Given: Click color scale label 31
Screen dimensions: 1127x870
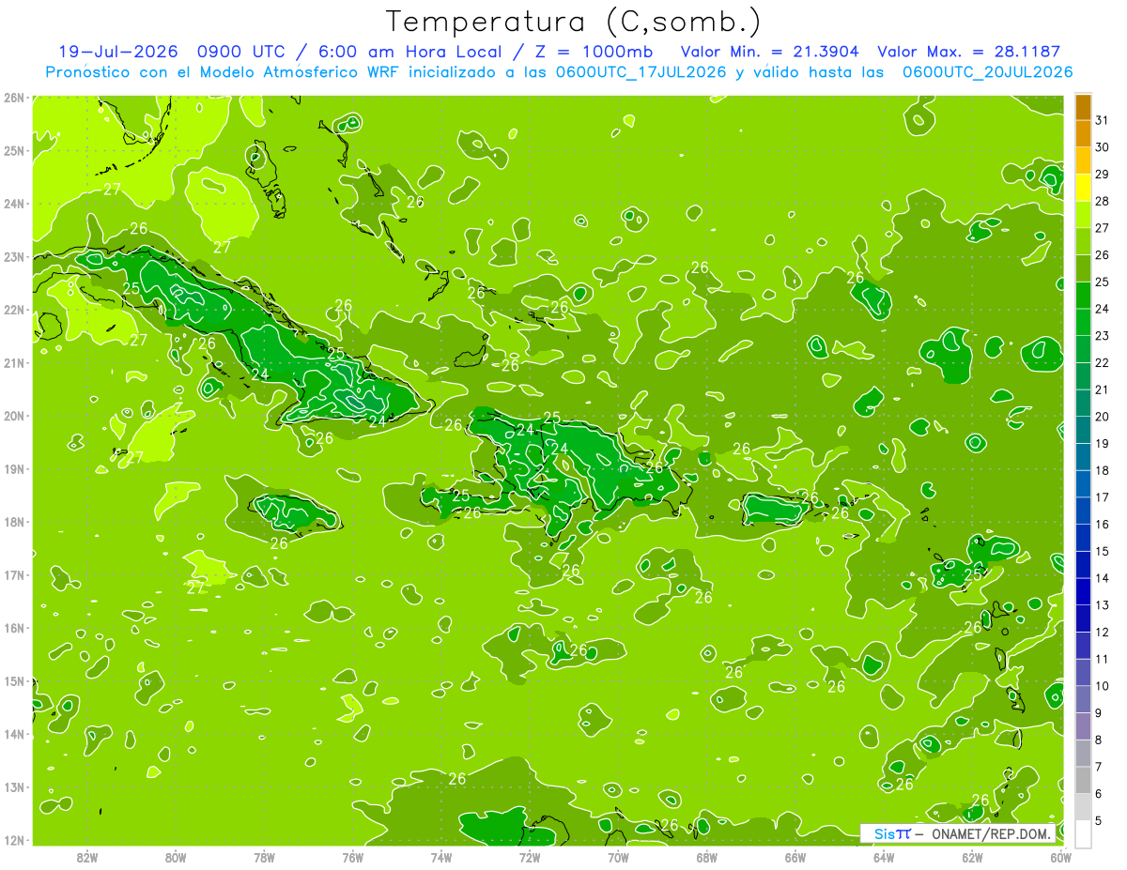Looking at the screenshot, I should click(1102, 120).
